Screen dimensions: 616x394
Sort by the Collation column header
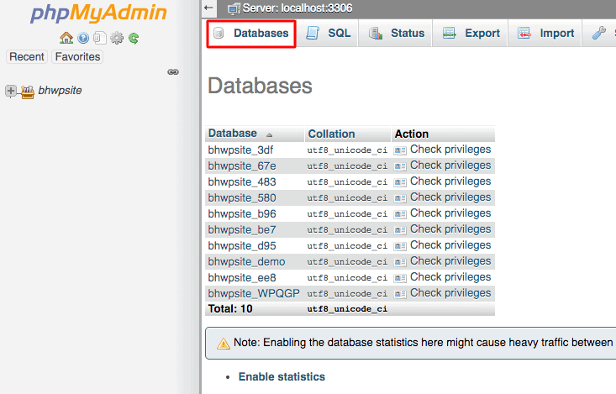pos(331,134)
